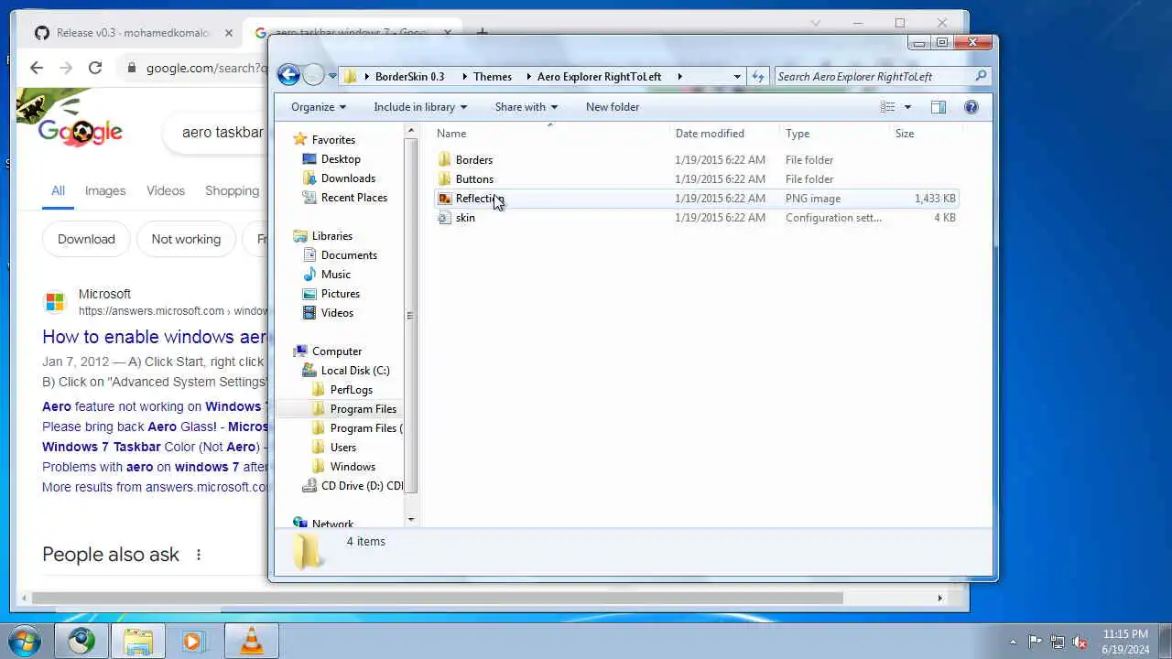
Task: Click the change view icon
Action: click(x=887, y=107)
